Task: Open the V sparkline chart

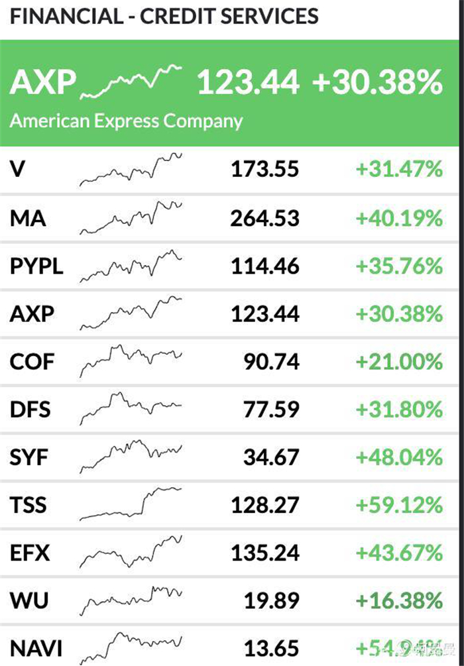Action: (131, 170)
